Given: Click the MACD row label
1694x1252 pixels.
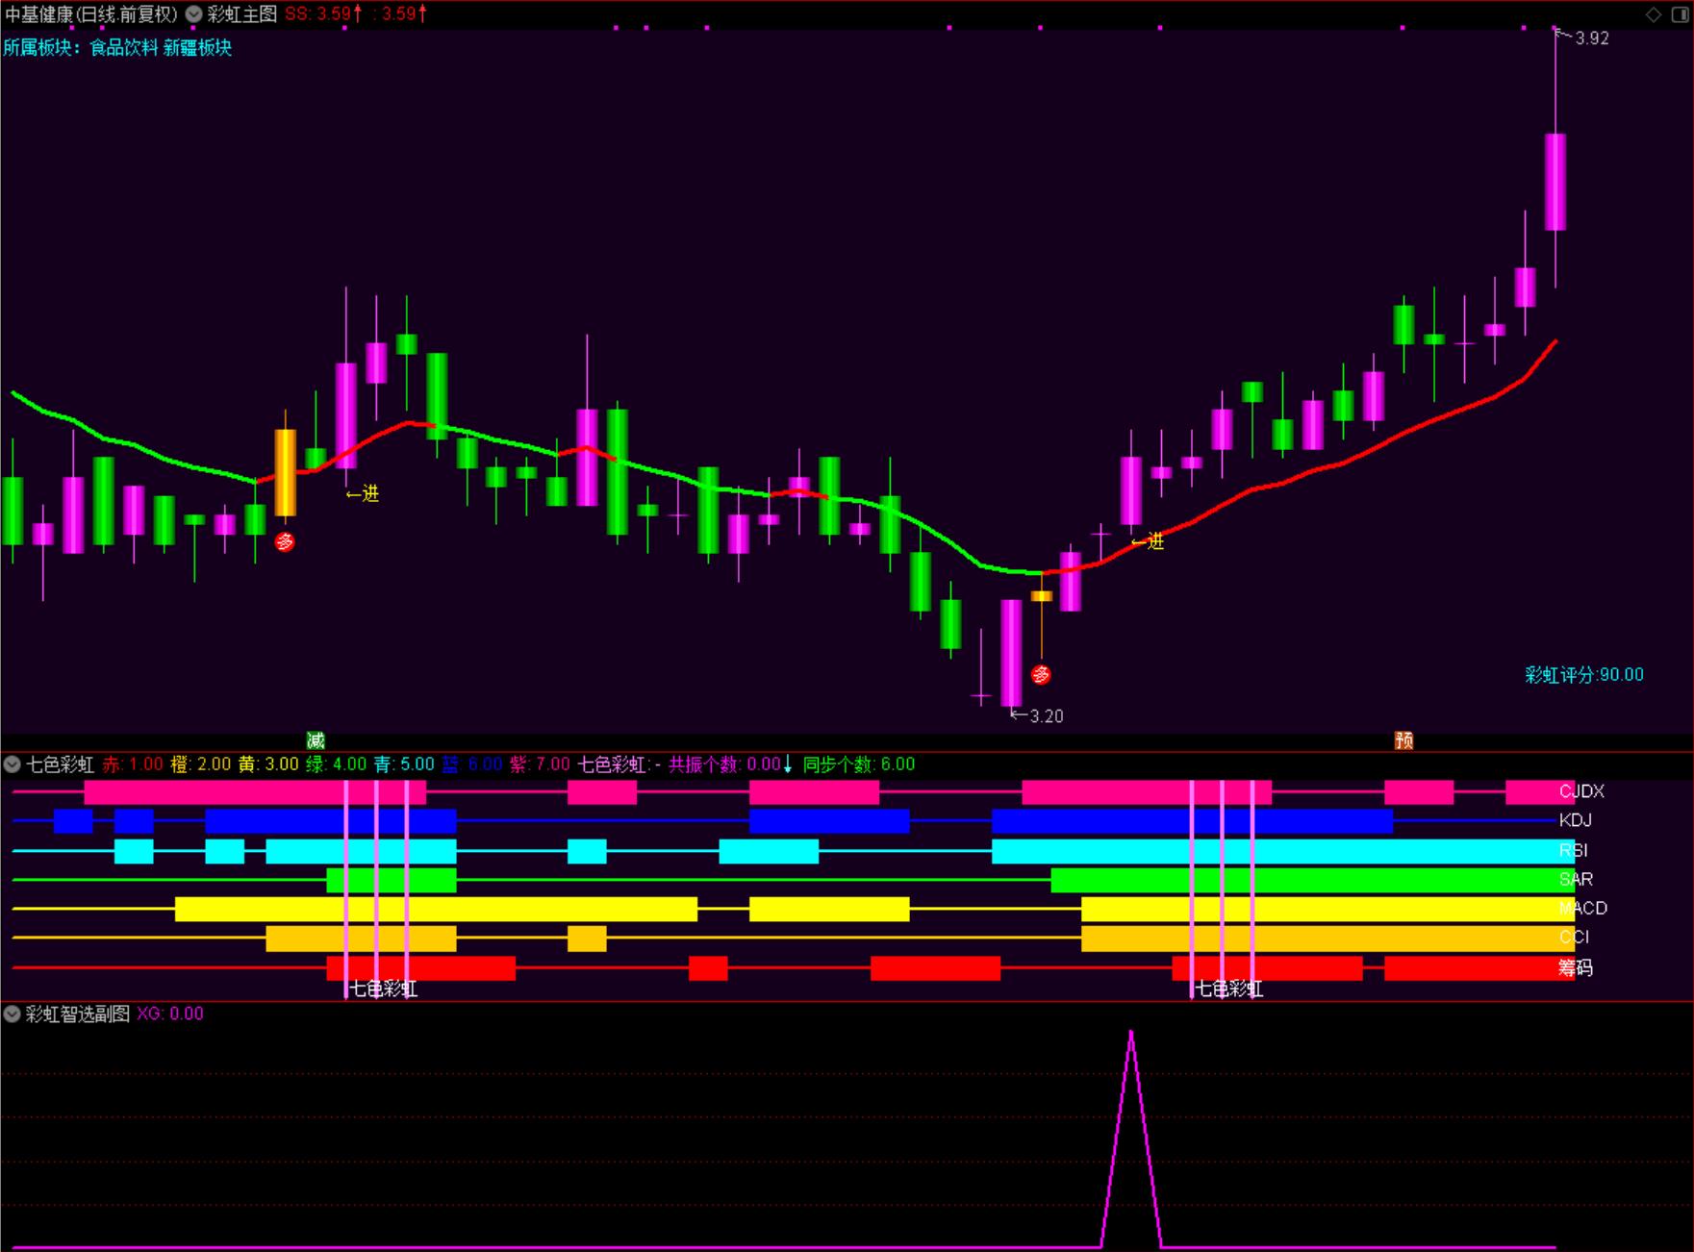Looking at the screenshot, I should [1583, 908].
